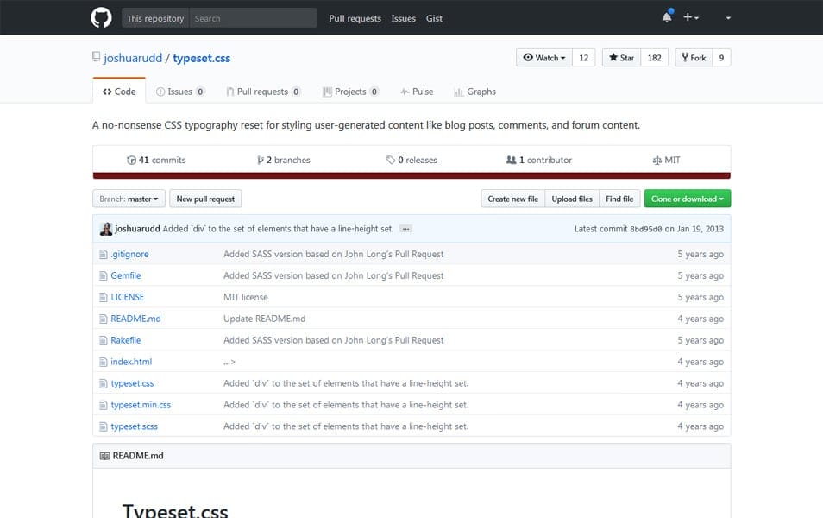Image resolution: width=823 pixels, height=518 pixels.
Task: Open the notifications bell
Action: pyautogui.click(x=665, y=17)
